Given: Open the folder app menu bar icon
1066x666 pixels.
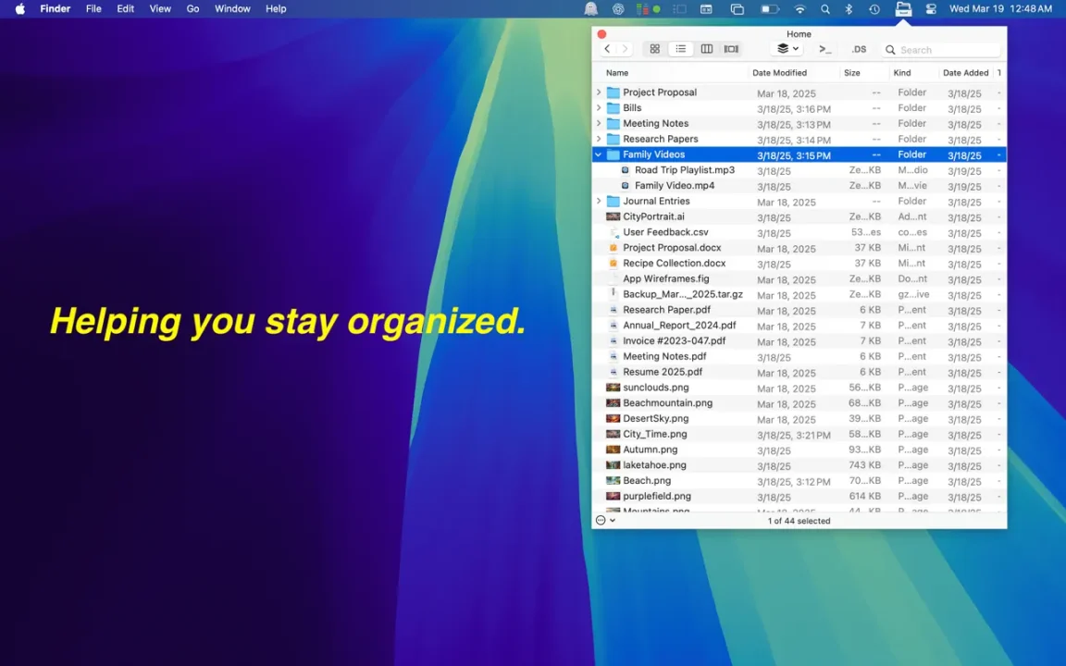Looking at the screenshot, I should pyautogui.click(x=903, y=9).
